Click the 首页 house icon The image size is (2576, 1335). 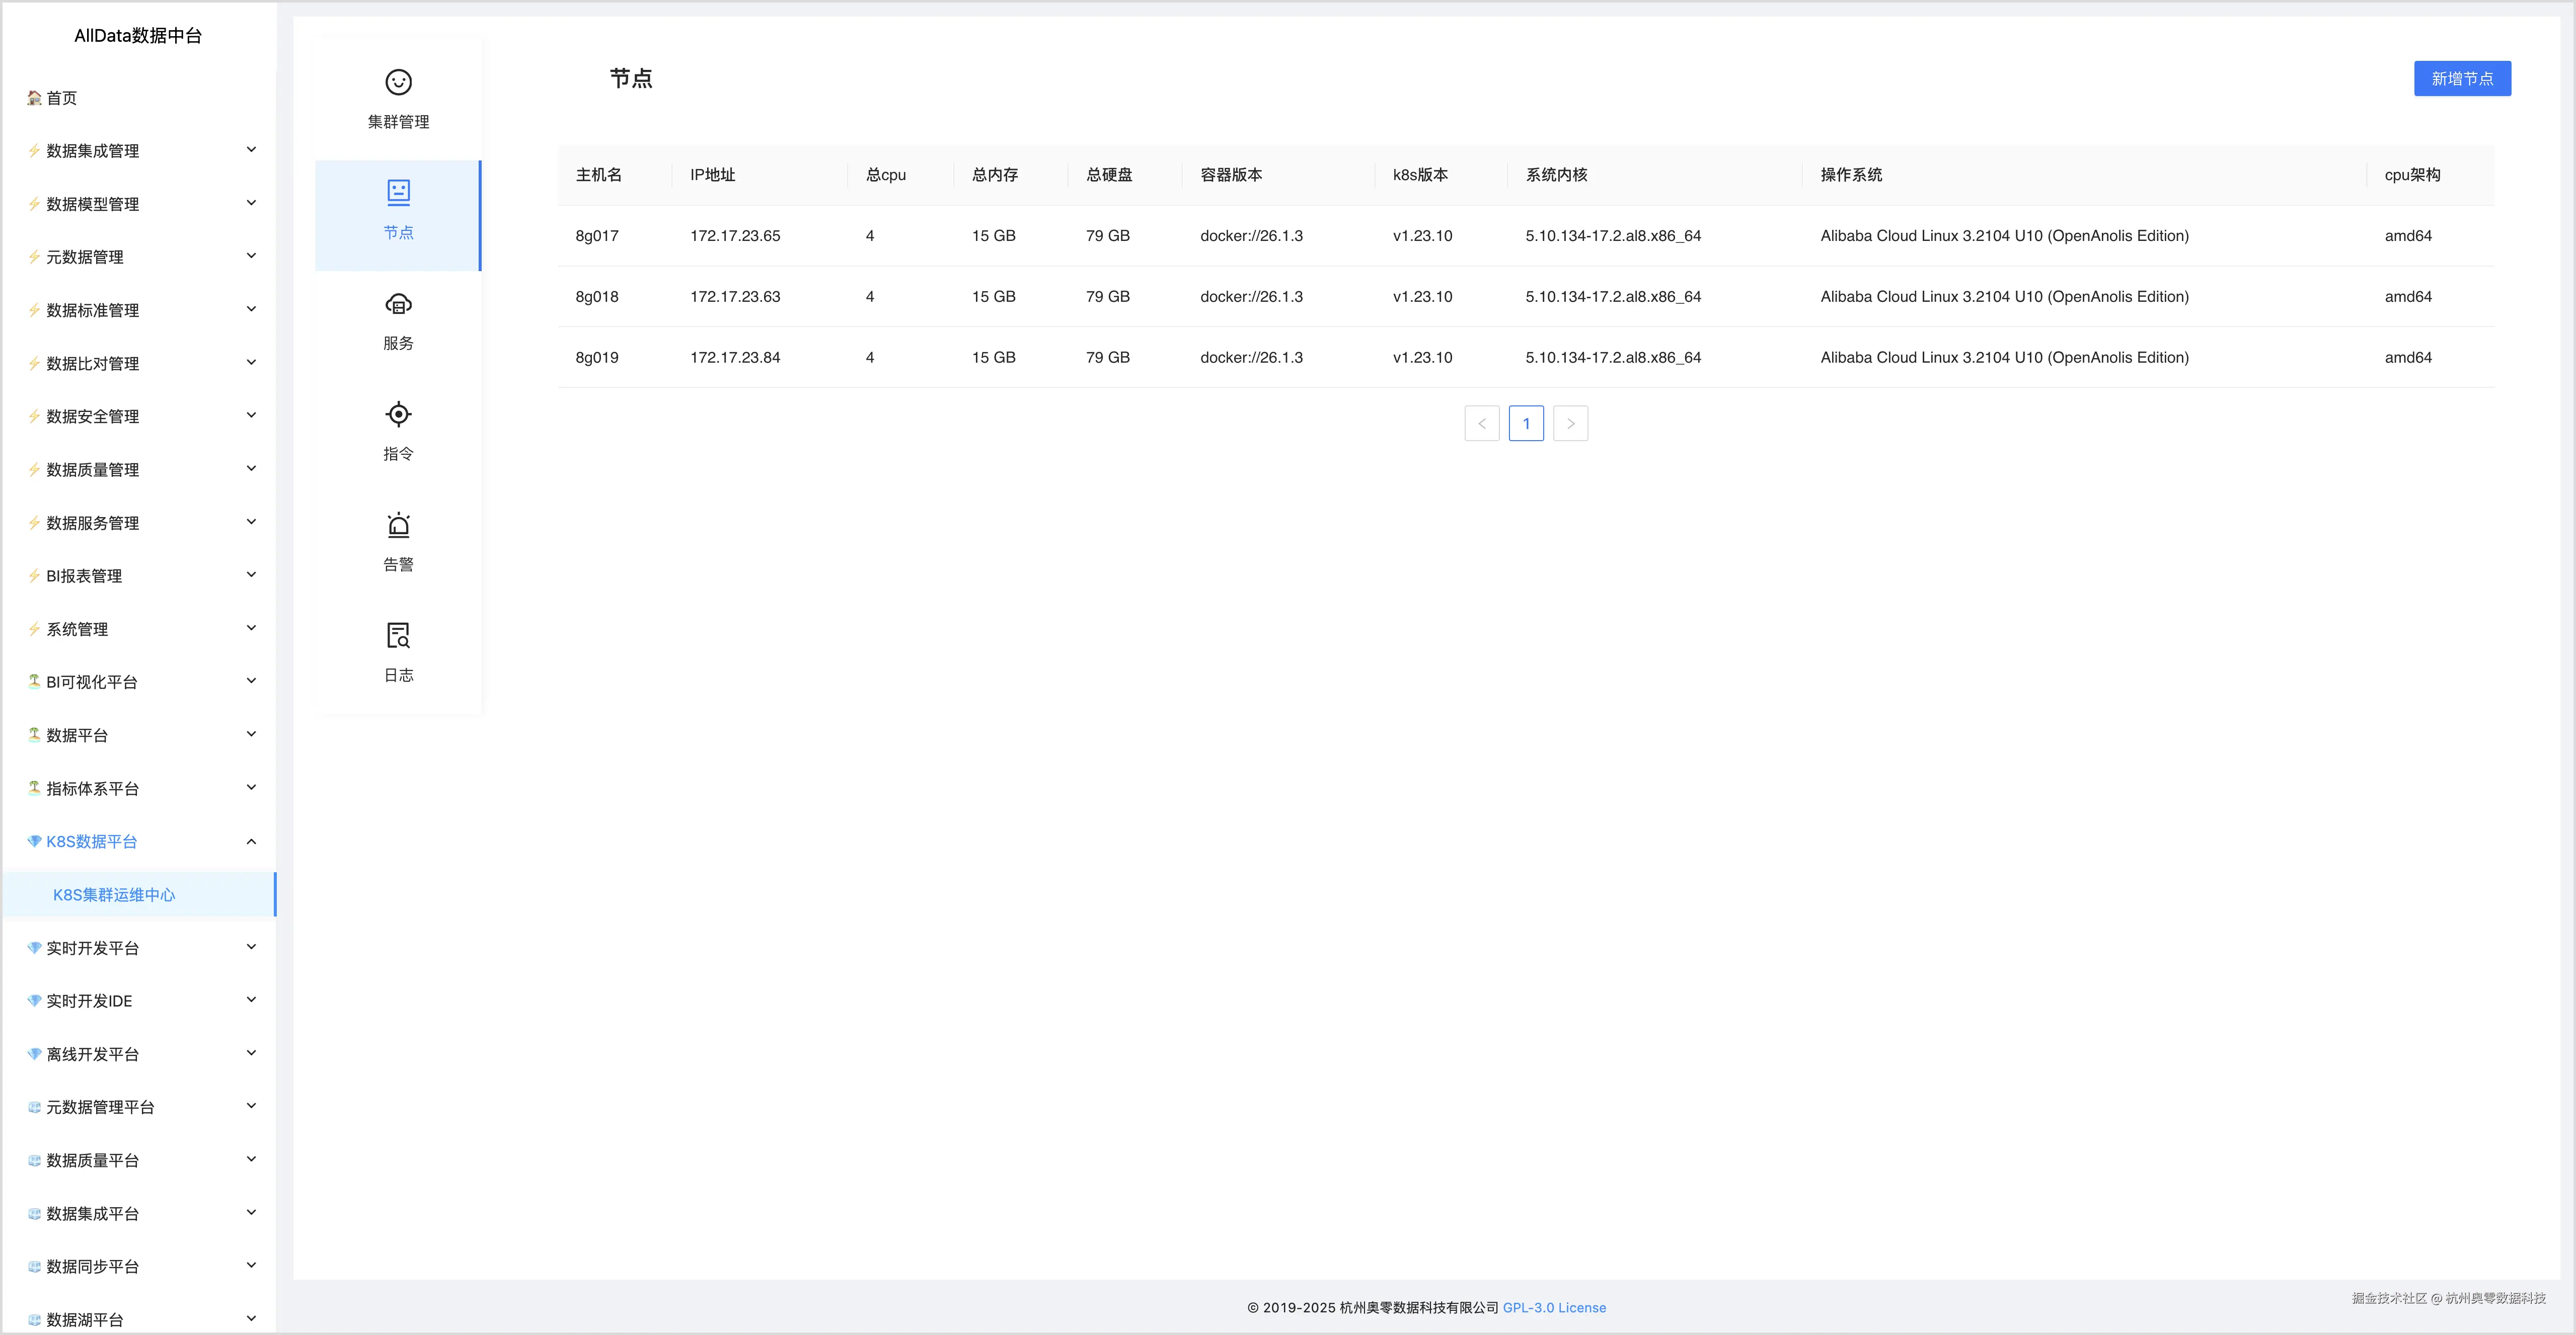(34, 98)
